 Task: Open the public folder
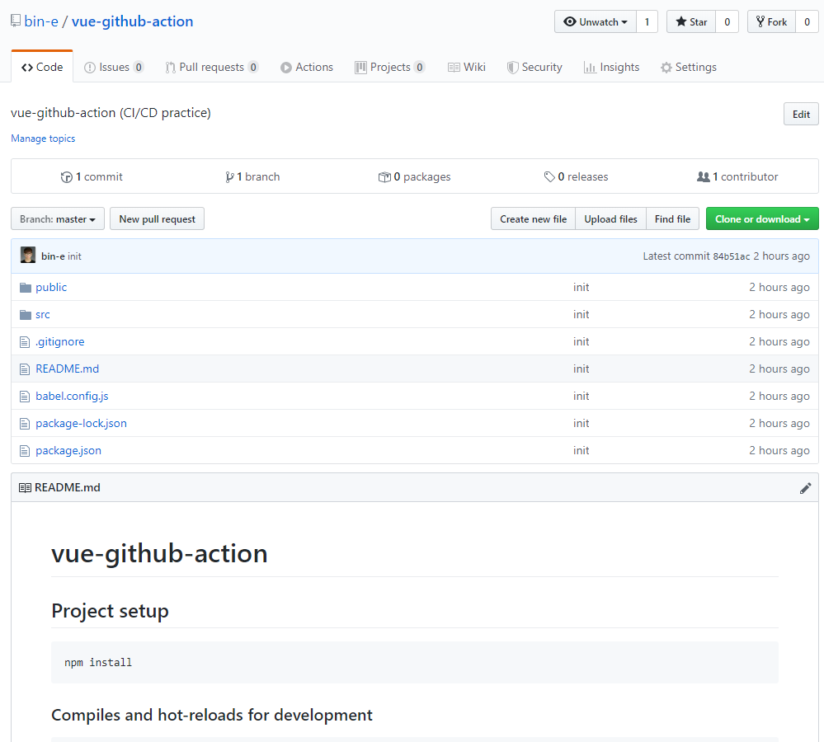pos(51,287)
